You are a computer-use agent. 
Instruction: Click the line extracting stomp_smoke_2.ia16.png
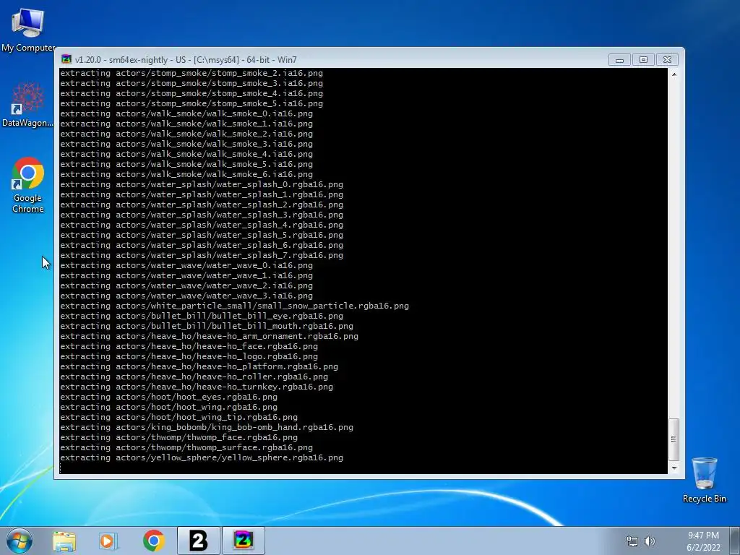(x=192, y=73)
